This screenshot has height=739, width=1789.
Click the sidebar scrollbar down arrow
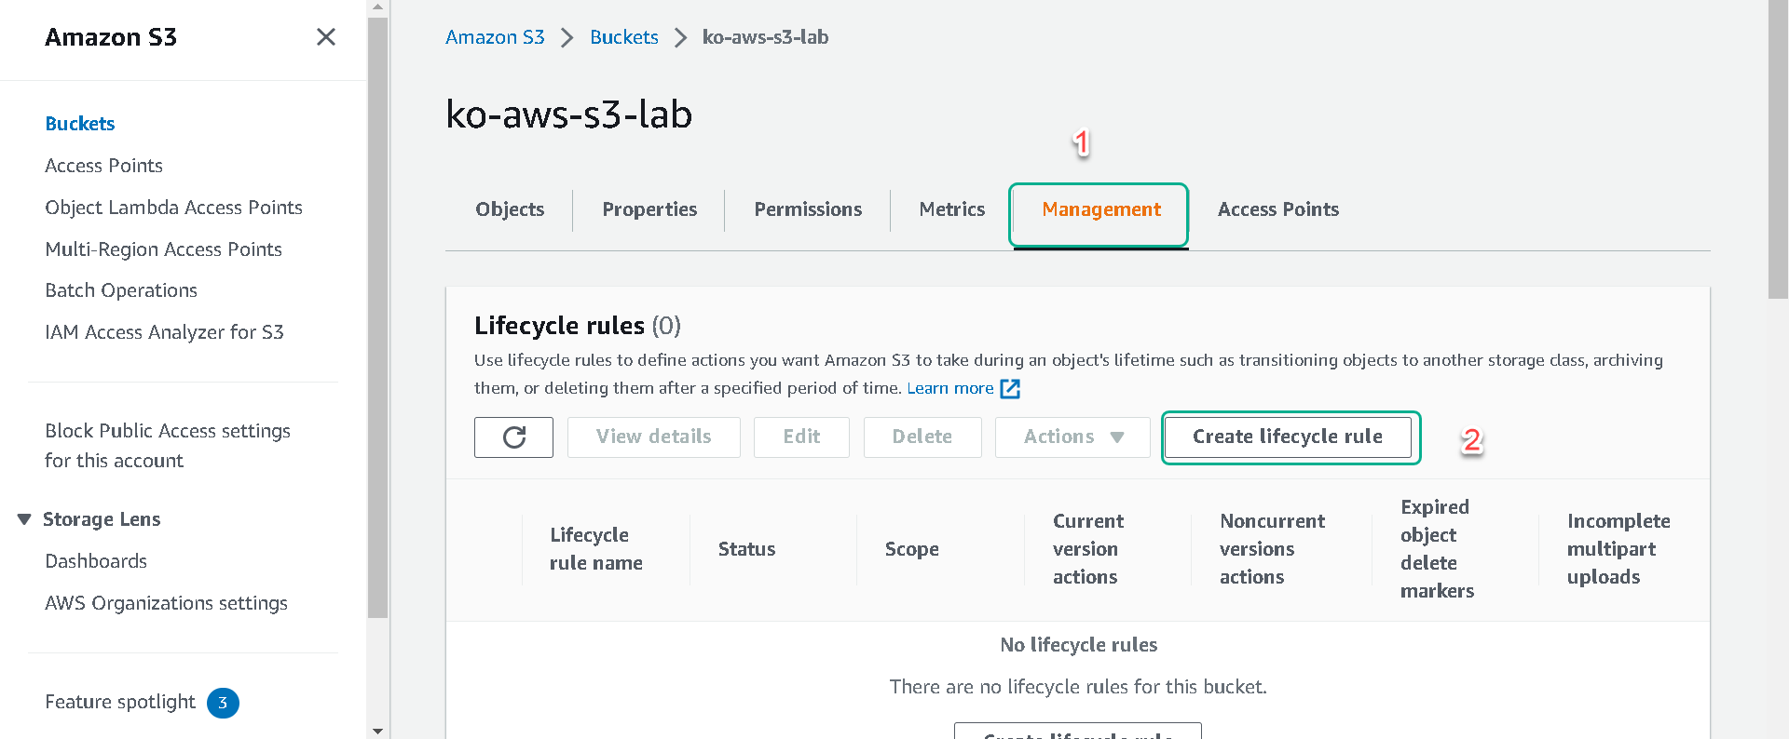[377, 731]
